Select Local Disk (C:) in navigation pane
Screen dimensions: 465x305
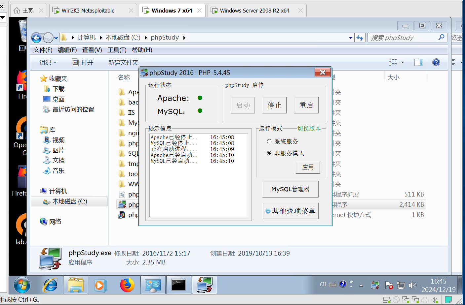69,201
